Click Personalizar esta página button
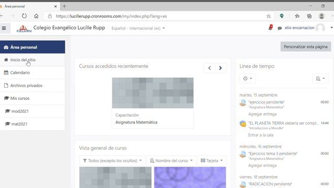This screenshot has height=188, width=334. click(x=306, y=46)
